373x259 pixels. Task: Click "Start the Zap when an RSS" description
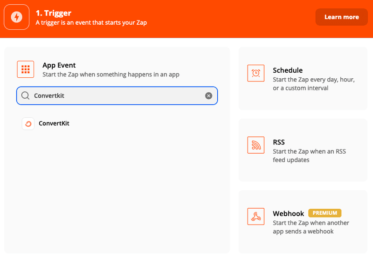click(x=309, y=156)
